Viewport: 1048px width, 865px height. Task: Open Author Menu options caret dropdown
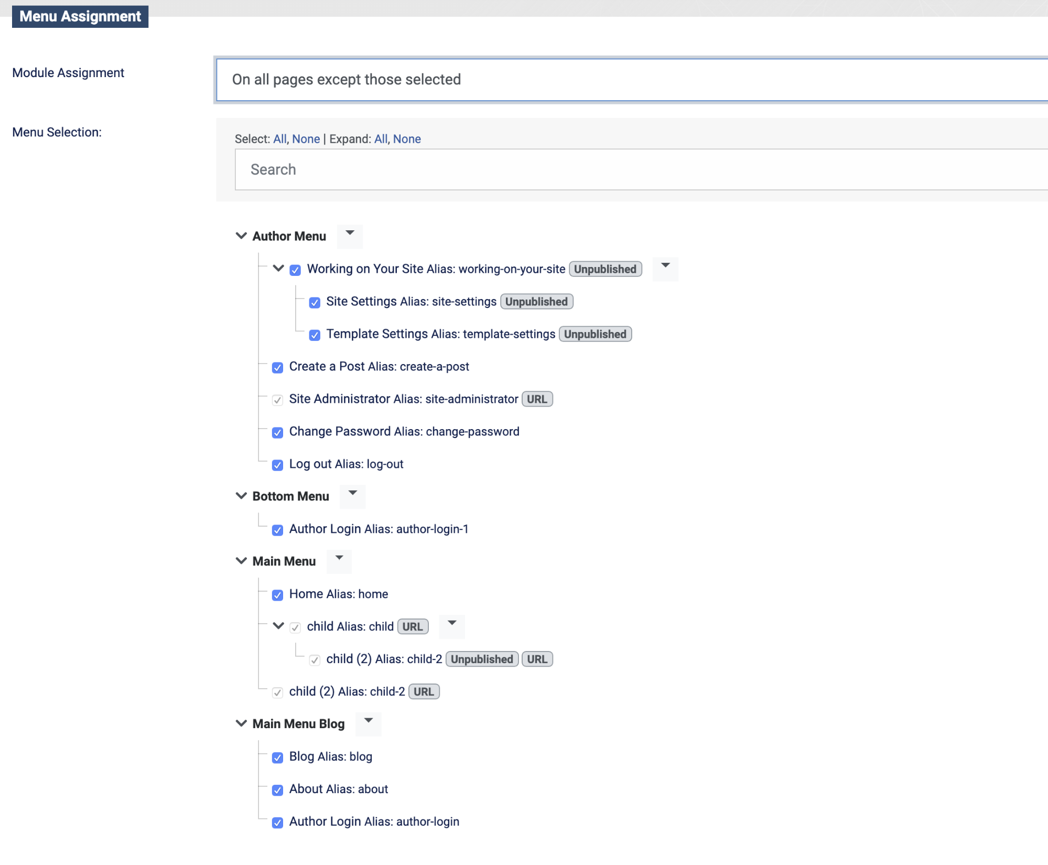pos(350,236)
